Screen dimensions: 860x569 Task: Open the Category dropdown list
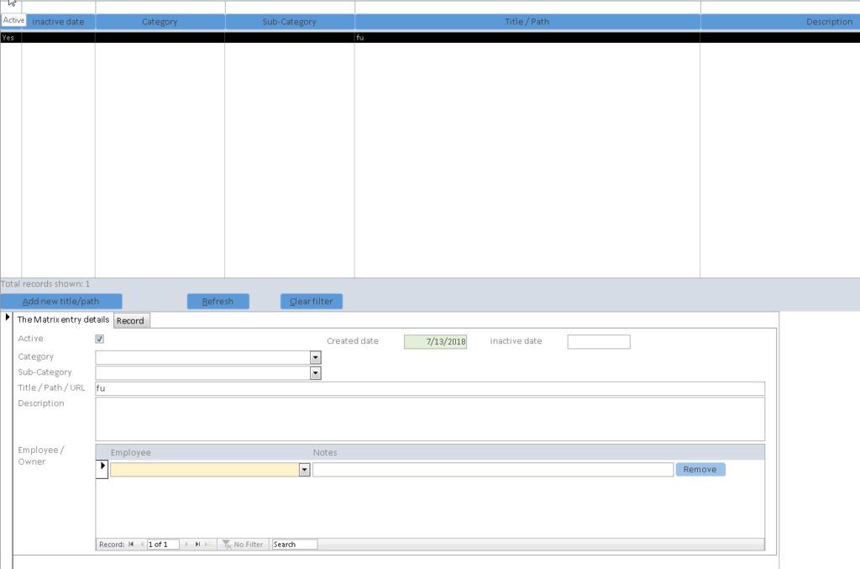pos(316,358)
